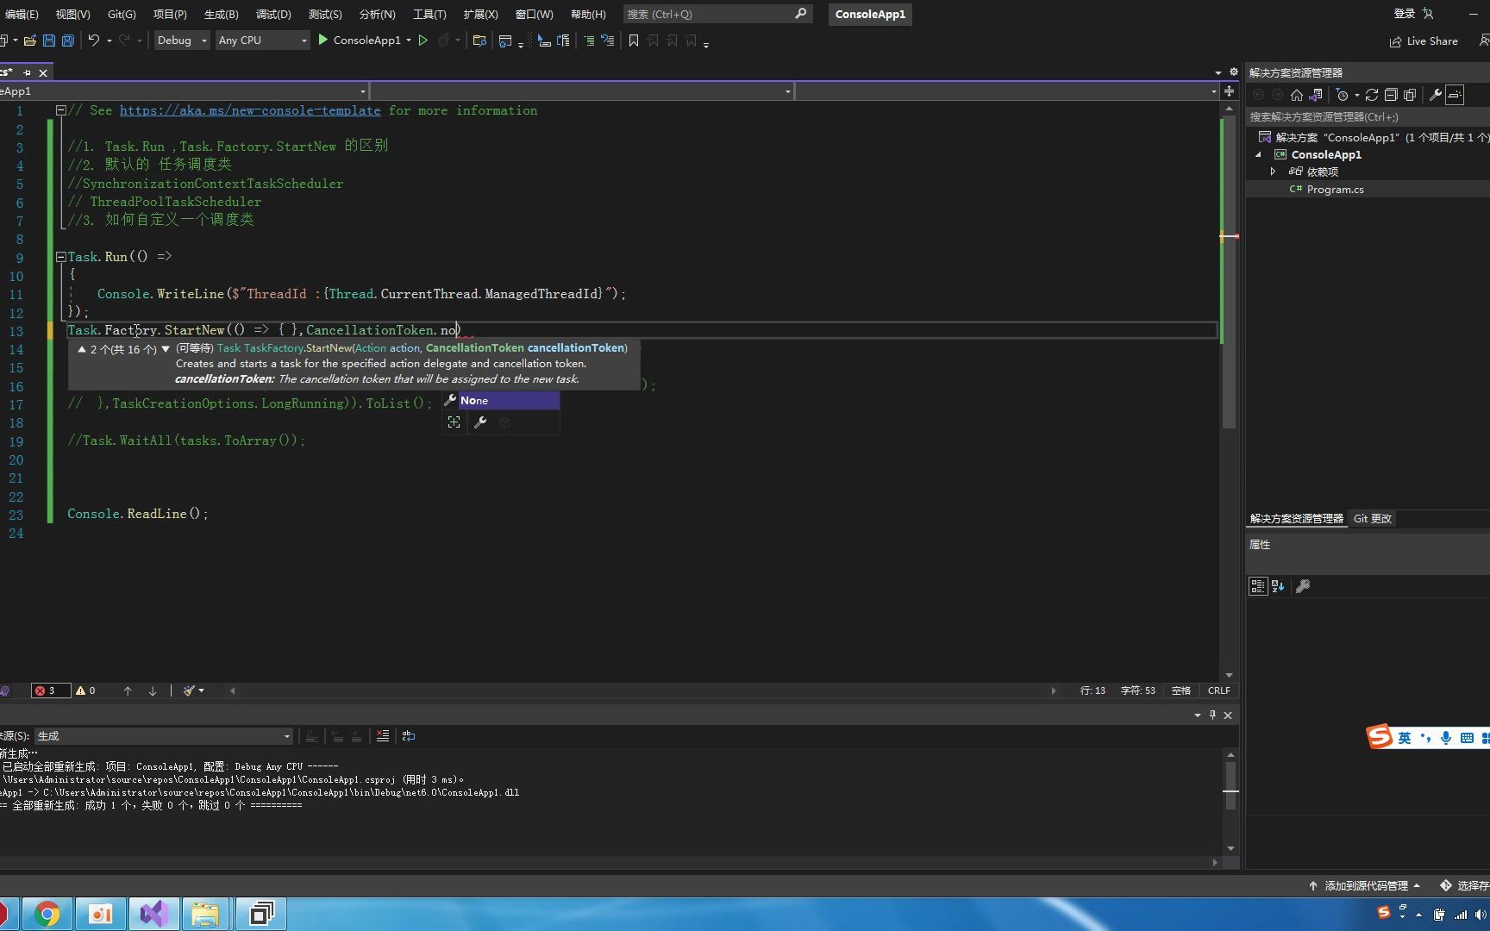
Task: Toggle the 0 warnings filter
Action: pos(85,690)
